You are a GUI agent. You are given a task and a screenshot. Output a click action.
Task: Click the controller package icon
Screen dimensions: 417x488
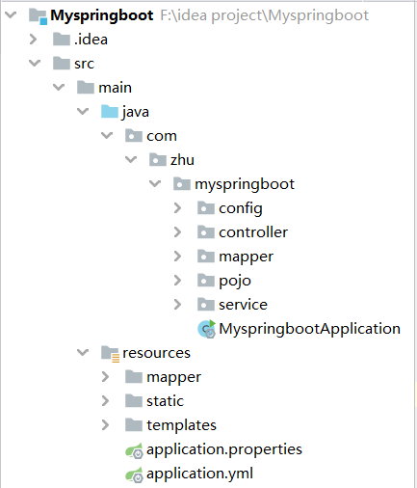click(206, 232)
